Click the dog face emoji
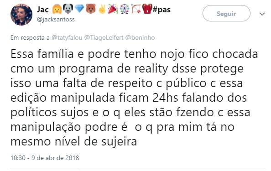This screenshot has width=271, height=171. tap(68, 9)
